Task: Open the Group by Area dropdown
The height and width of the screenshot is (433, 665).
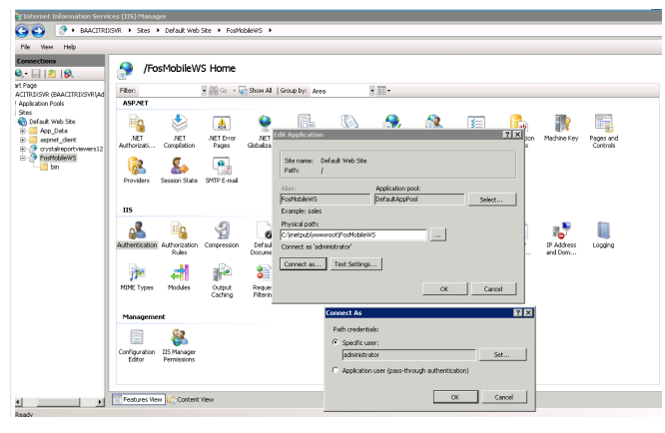Action: 372,91
